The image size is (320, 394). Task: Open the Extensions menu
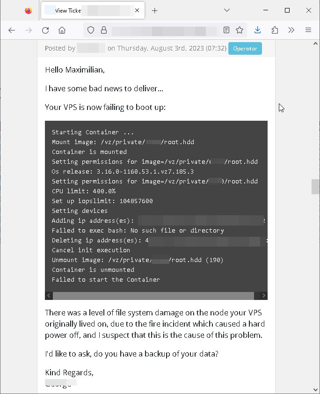point(275,30)
